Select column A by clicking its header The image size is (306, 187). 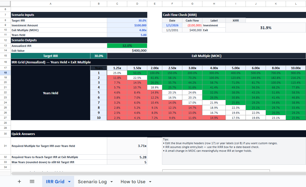pyautogui.click(x=50, y=4)
